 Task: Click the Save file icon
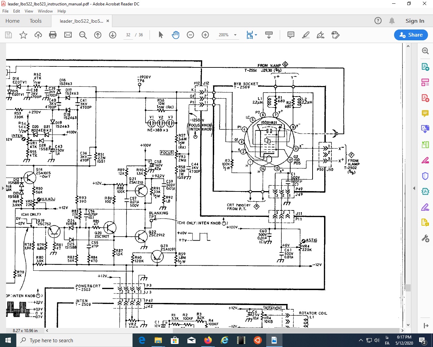point(8,35)
